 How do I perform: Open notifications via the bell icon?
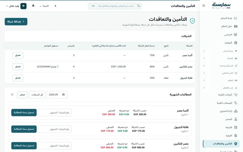(x=33, y=6)
